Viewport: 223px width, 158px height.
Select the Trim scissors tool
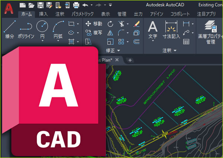[121, 24]
